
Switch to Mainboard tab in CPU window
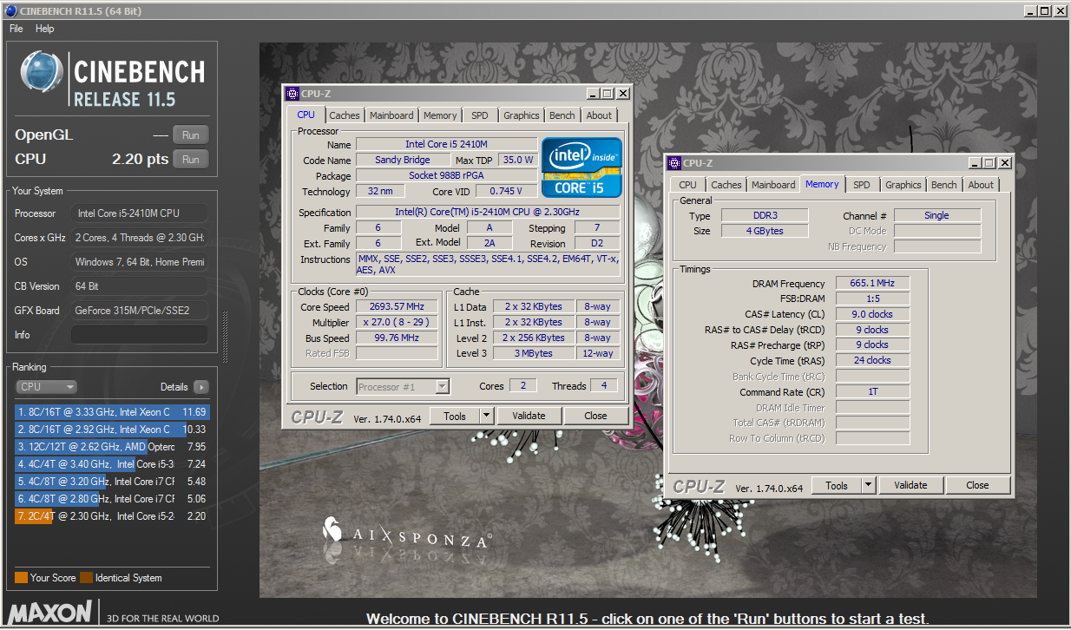point(391,115)
